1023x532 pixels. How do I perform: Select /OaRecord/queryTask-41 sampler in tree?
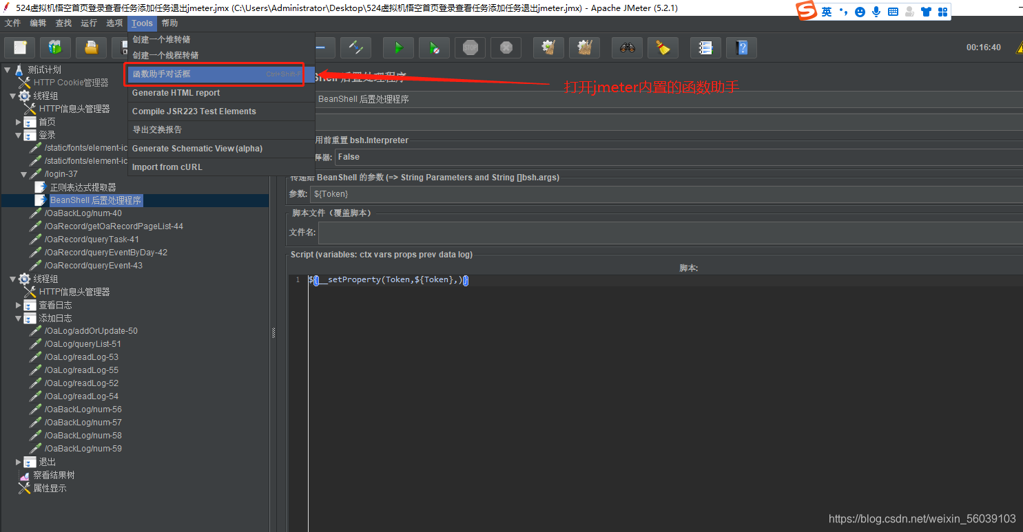[92, 240]
